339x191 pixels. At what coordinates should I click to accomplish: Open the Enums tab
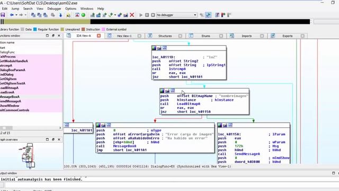tap(206, 36)
